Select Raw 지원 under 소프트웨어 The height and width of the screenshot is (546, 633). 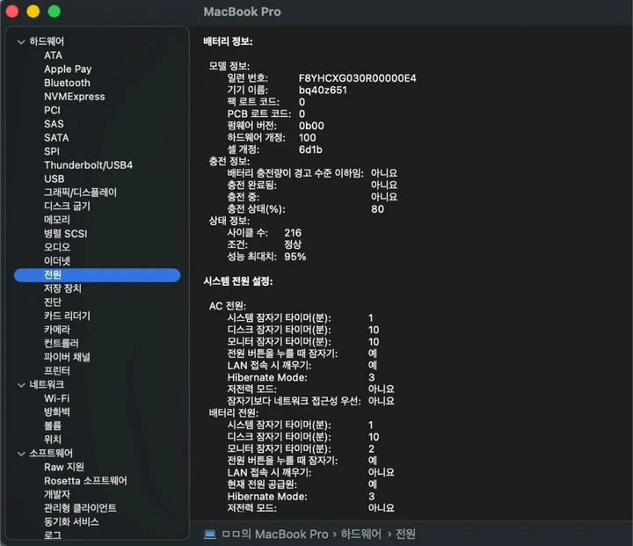64,467
